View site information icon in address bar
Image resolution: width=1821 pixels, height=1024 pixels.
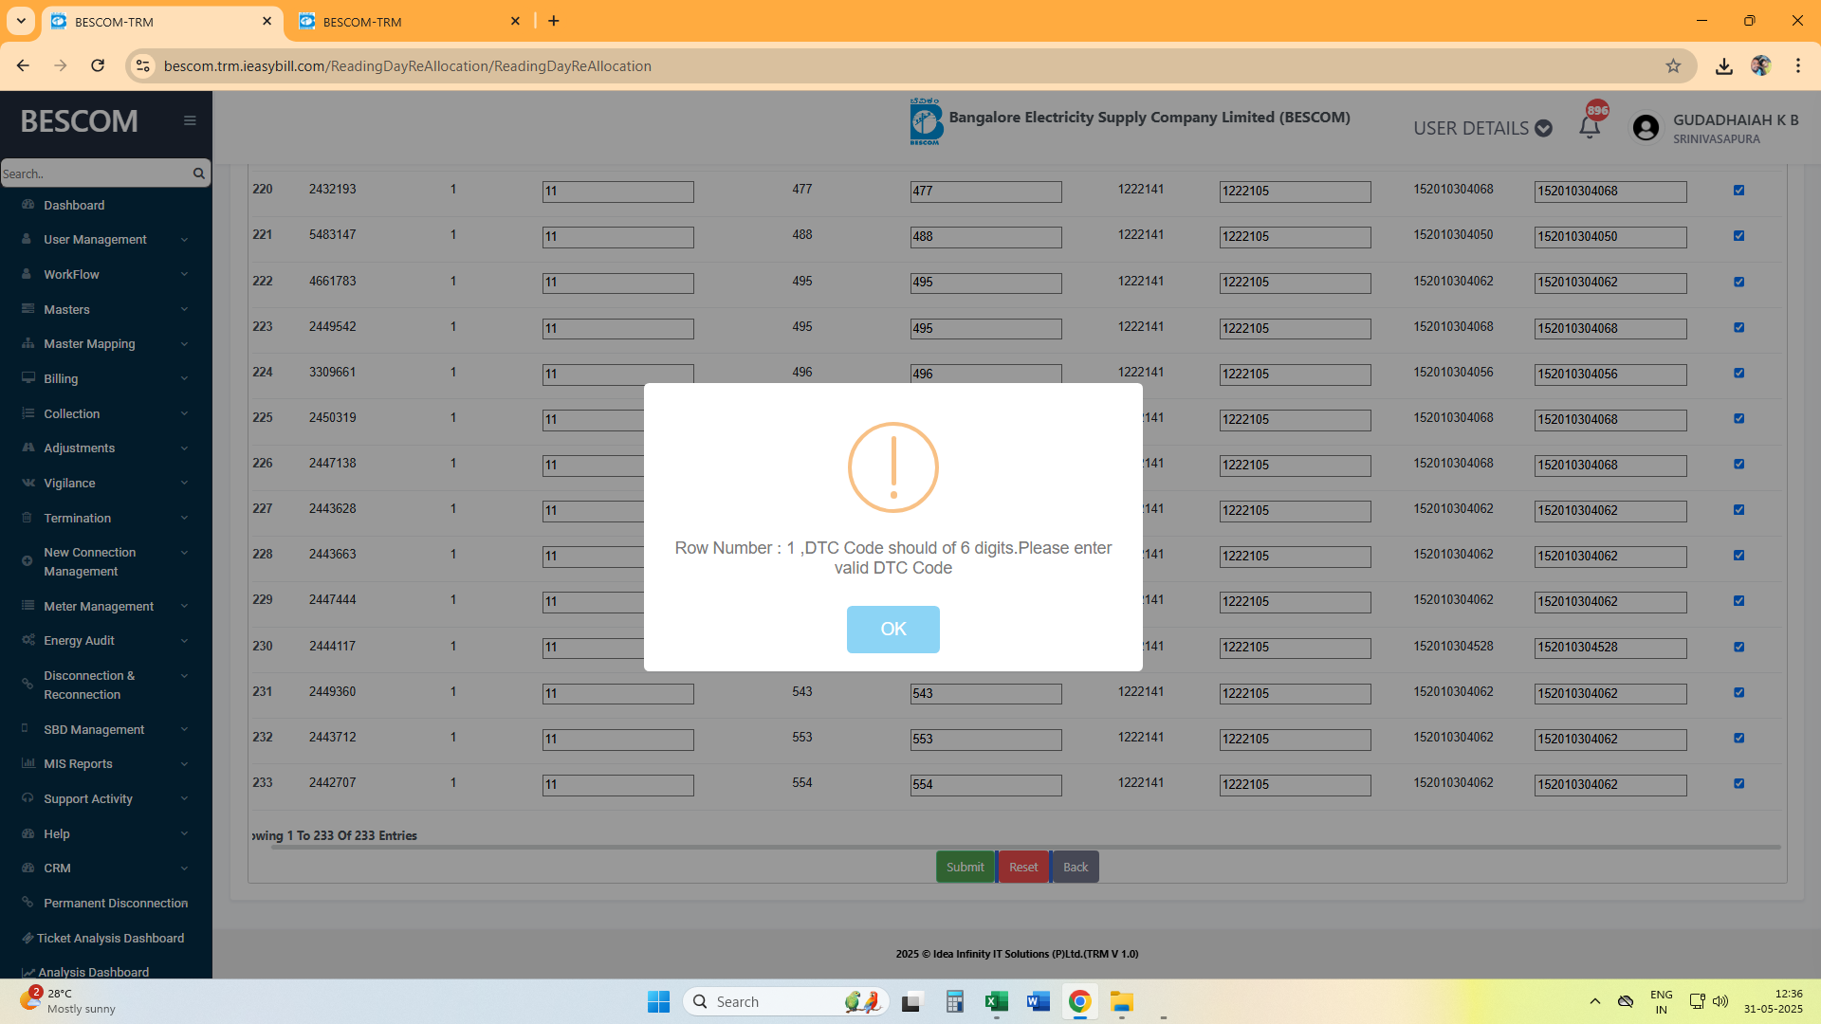[x=142, y=65]
